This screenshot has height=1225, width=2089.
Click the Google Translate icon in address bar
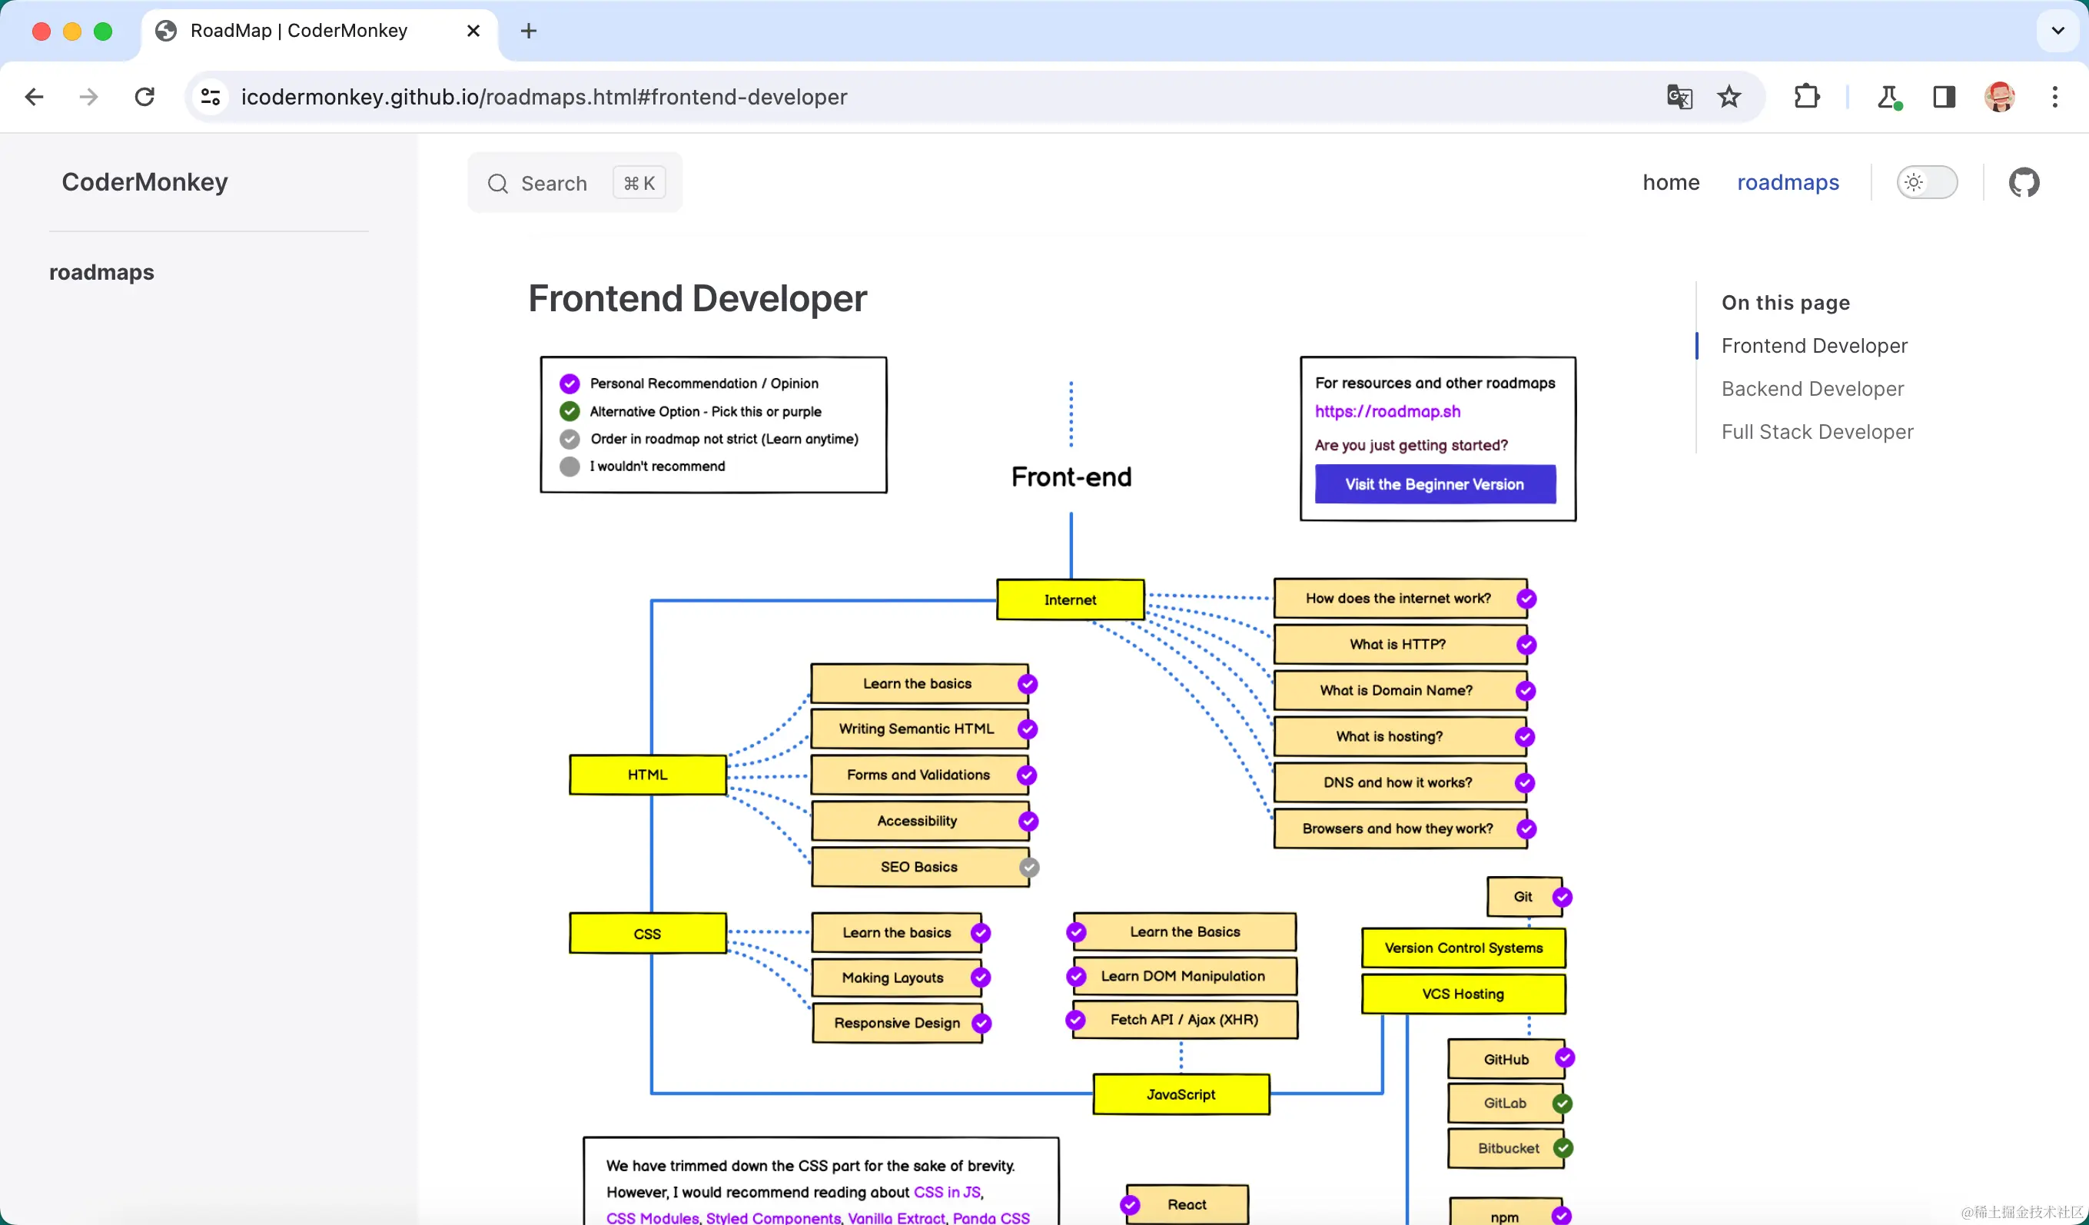(1679, 97)
